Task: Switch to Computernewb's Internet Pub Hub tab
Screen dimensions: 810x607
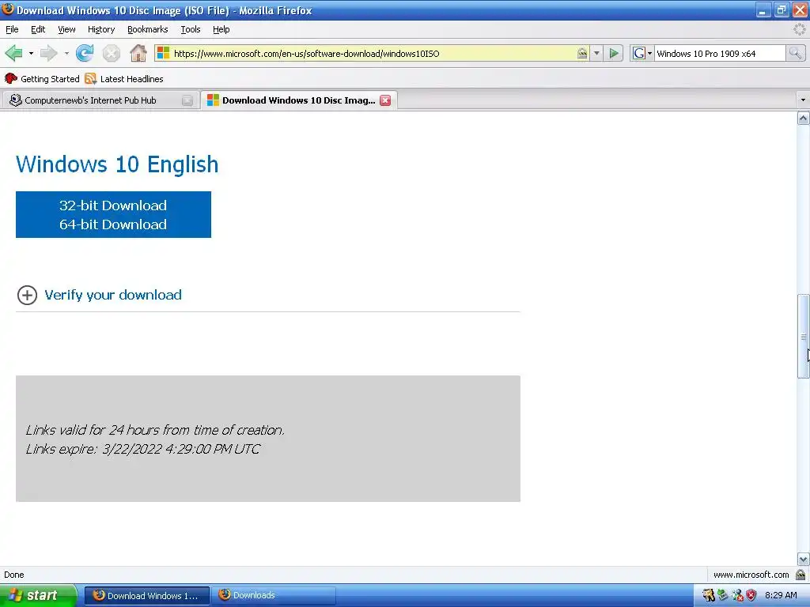Action: point(100,100)
